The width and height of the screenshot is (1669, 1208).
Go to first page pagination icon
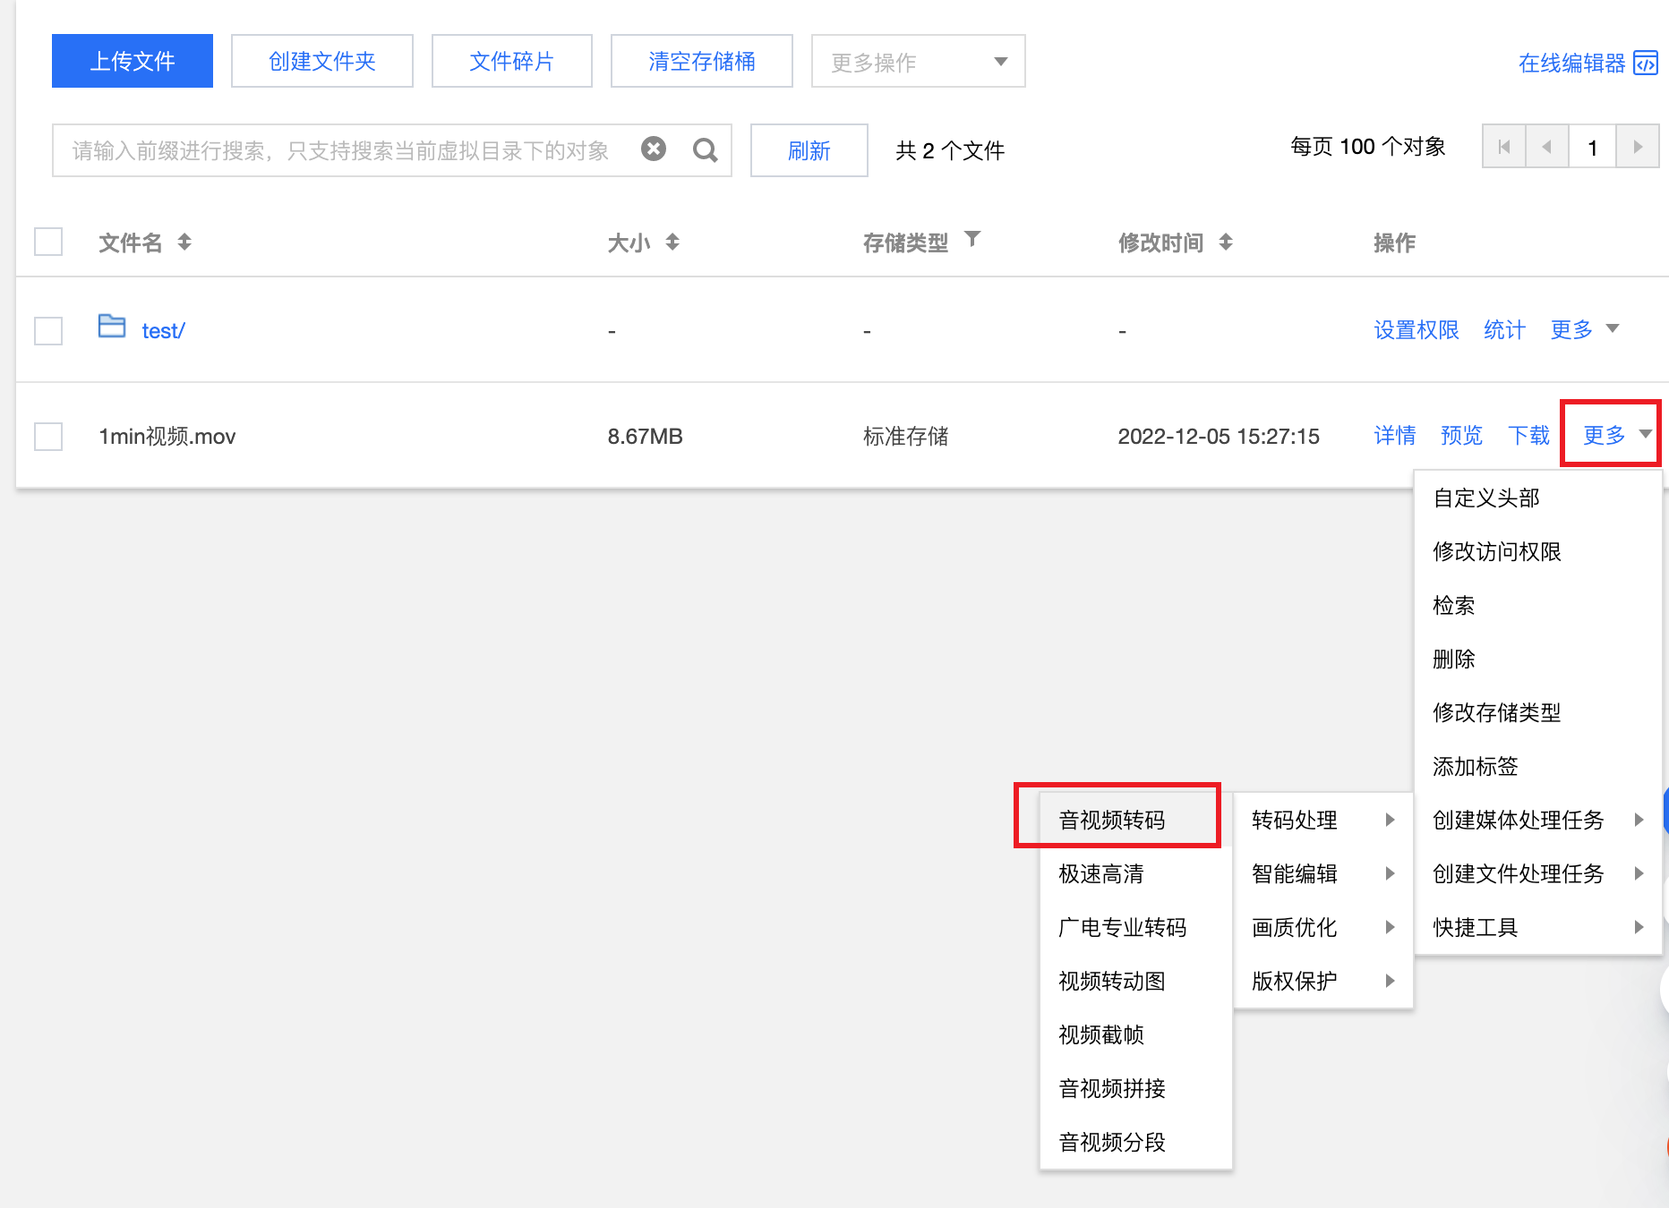pos(1504,147)
